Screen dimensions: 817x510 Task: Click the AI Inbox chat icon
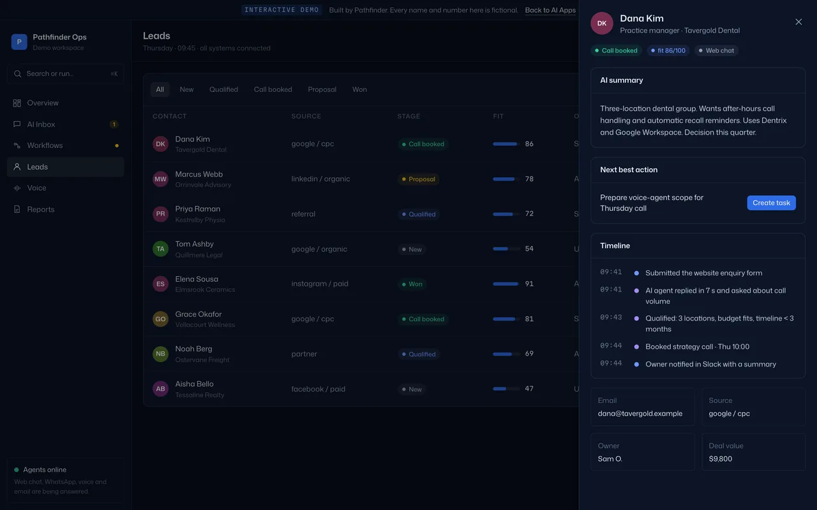point(17,124)
